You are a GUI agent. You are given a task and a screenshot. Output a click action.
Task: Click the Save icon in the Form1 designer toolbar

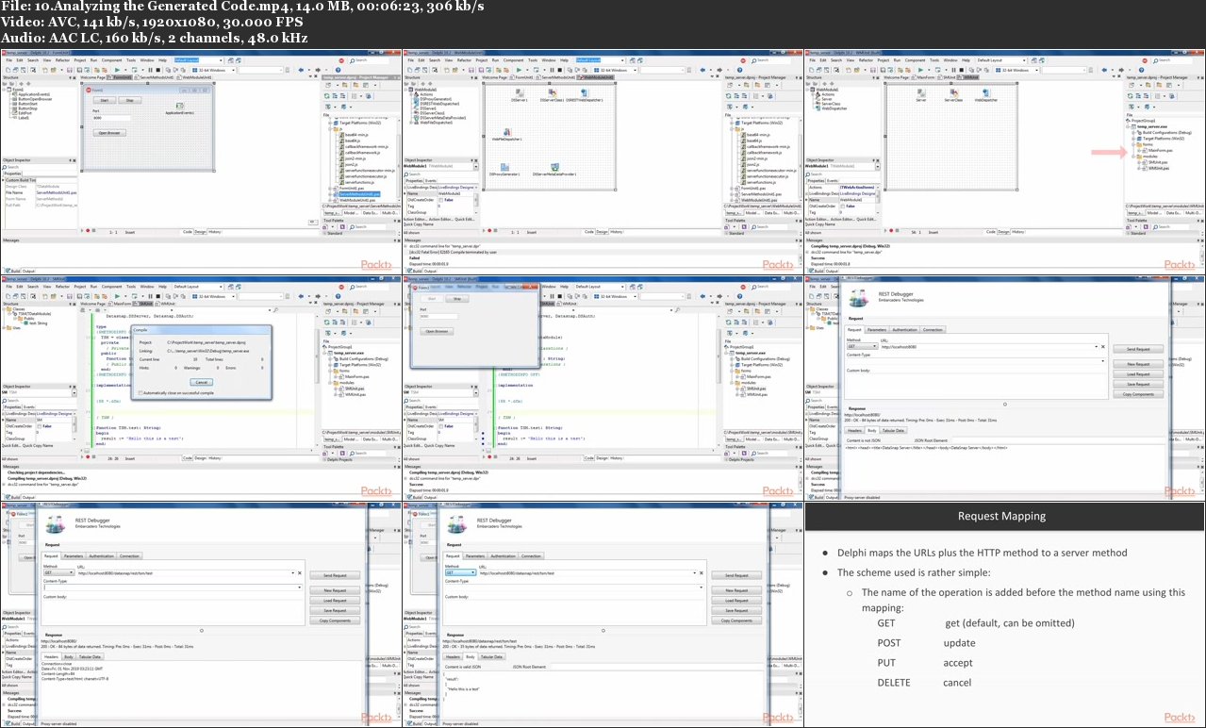point(70,70)
